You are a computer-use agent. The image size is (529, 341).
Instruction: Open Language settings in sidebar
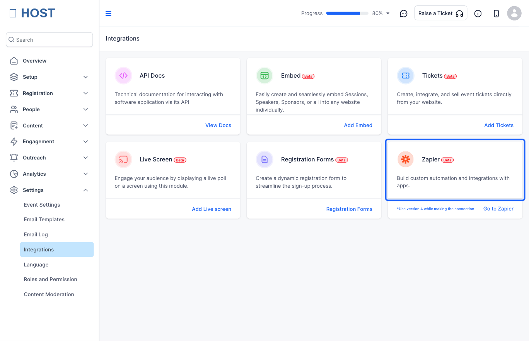point(36,265)
